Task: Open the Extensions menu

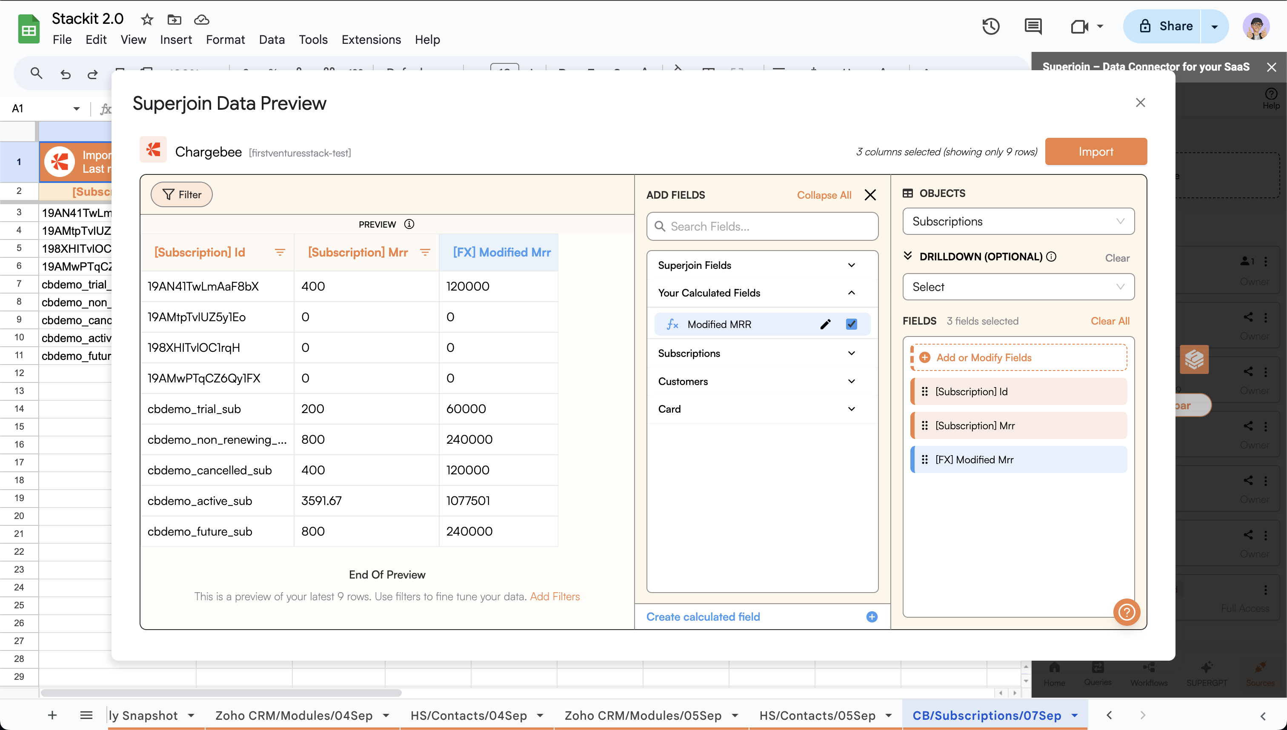Action: [371, 40]
